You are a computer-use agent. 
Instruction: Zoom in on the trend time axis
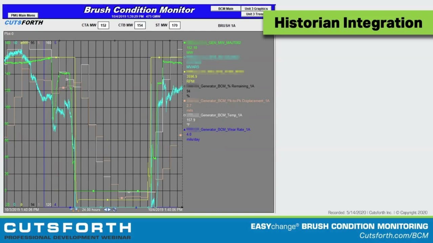71,209
